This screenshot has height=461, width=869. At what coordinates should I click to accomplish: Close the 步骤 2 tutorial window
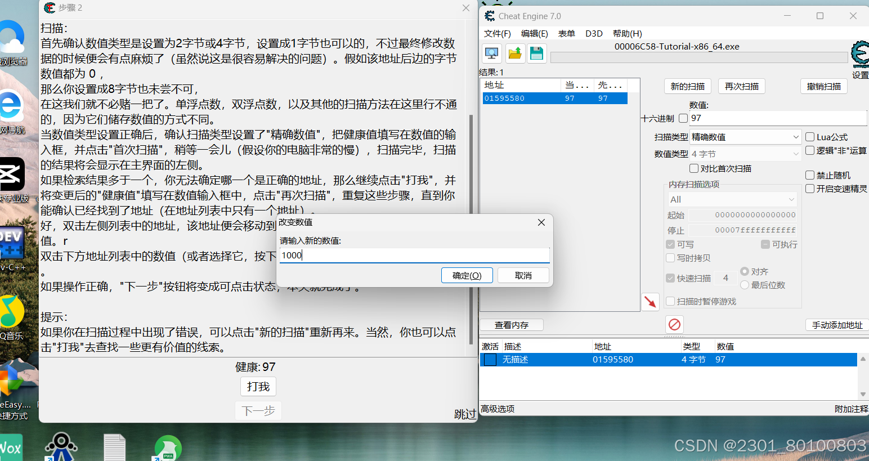[x=466, y=8]
